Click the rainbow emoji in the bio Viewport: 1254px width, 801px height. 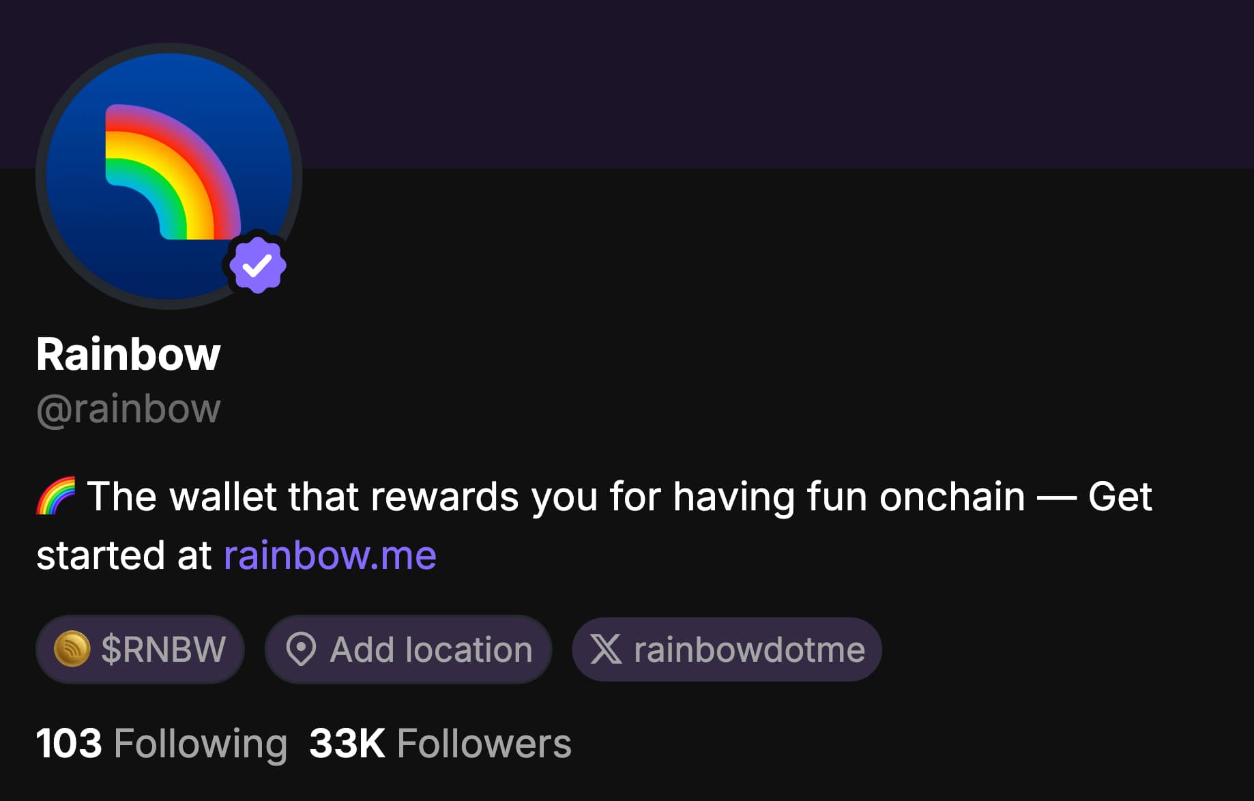[56, 496]
